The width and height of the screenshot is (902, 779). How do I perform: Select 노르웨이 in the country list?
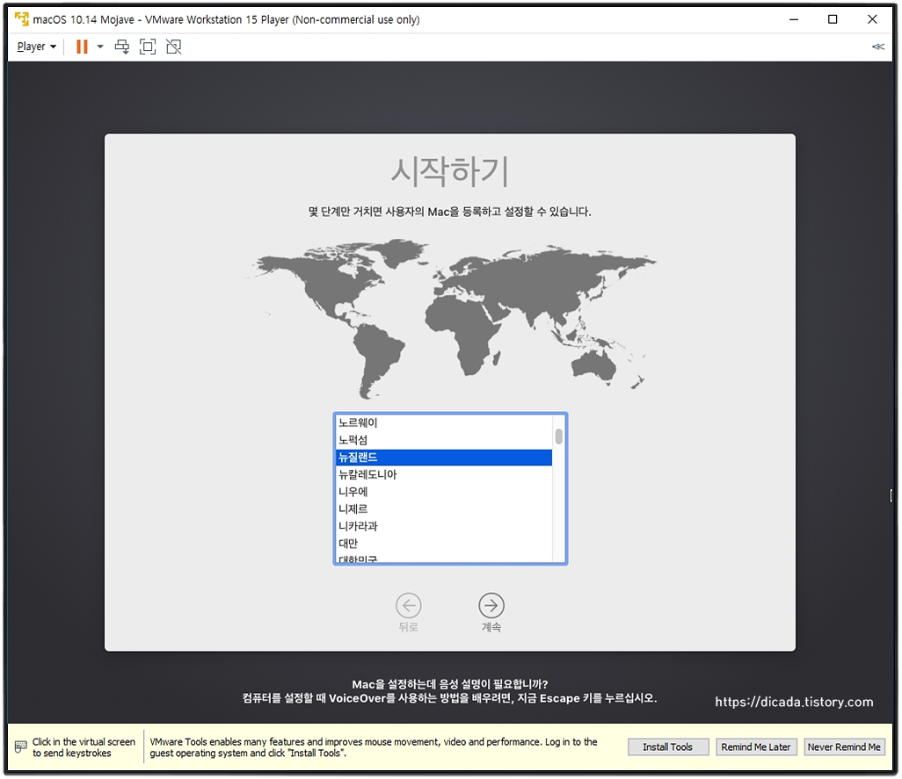[x=443, y=422]
